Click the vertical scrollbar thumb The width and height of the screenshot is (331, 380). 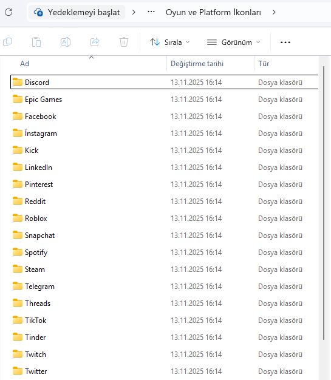[x=324, y=203]
